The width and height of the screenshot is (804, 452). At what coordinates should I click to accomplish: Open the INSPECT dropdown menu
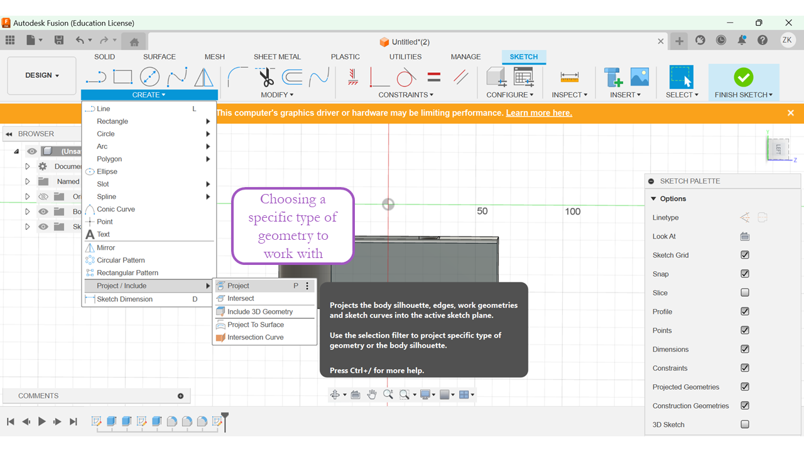(570, 95)
